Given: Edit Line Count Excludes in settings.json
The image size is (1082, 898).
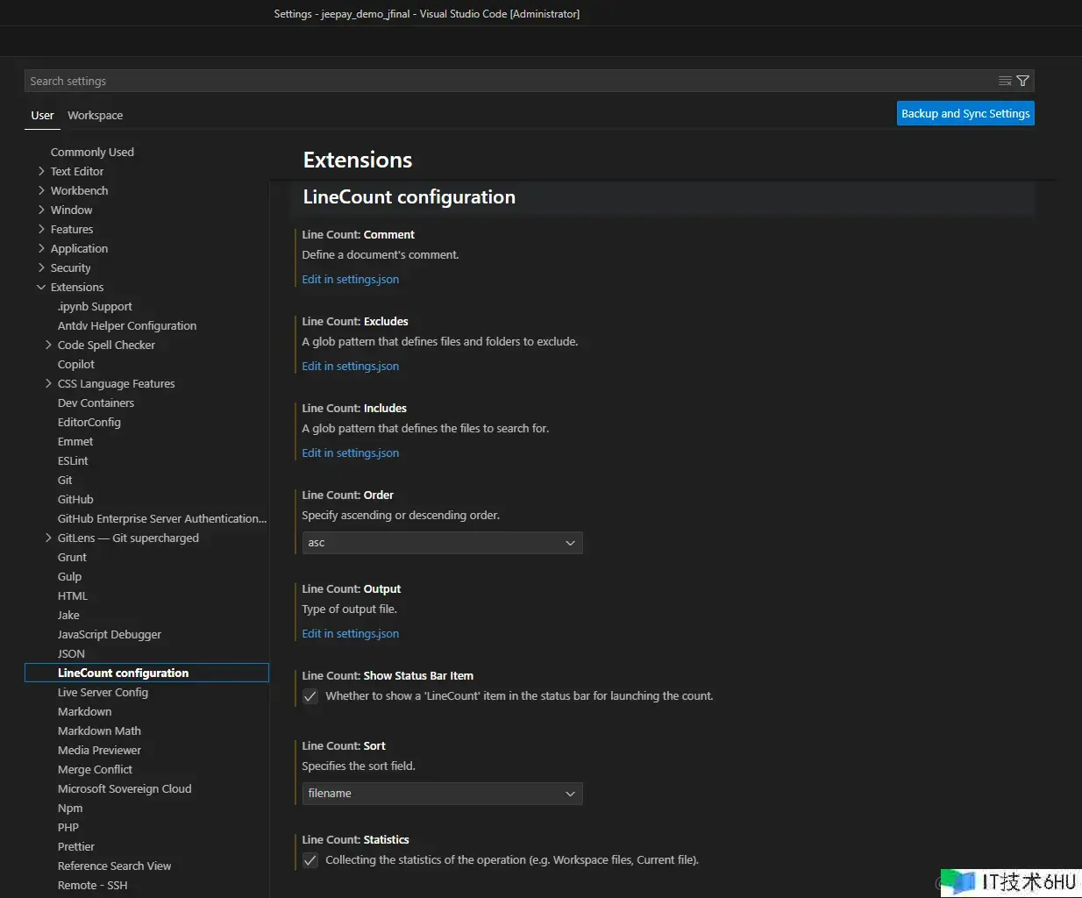Looking at the screenshot, I should click(x=350, y=366).
